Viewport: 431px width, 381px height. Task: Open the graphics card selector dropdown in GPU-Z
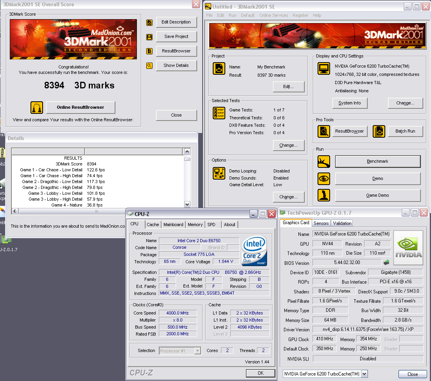(x=364, y=374)
